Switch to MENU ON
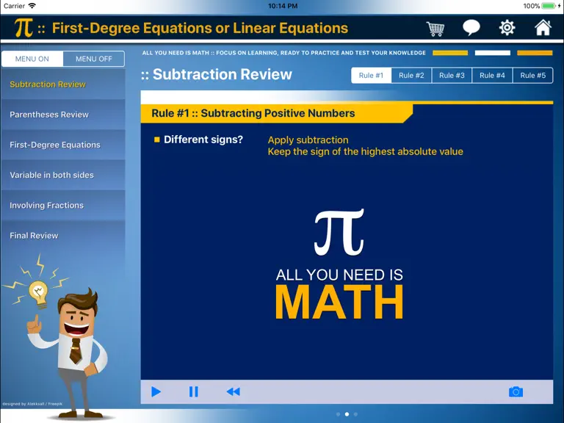This screenshot has height=423, width=564. point(32,59)
